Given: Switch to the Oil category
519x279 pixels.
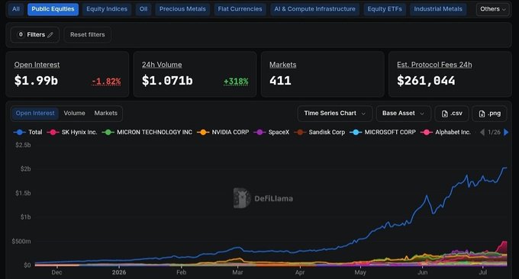Looking at the screenshot, I should pyautogui.click(x=143, y=9).
